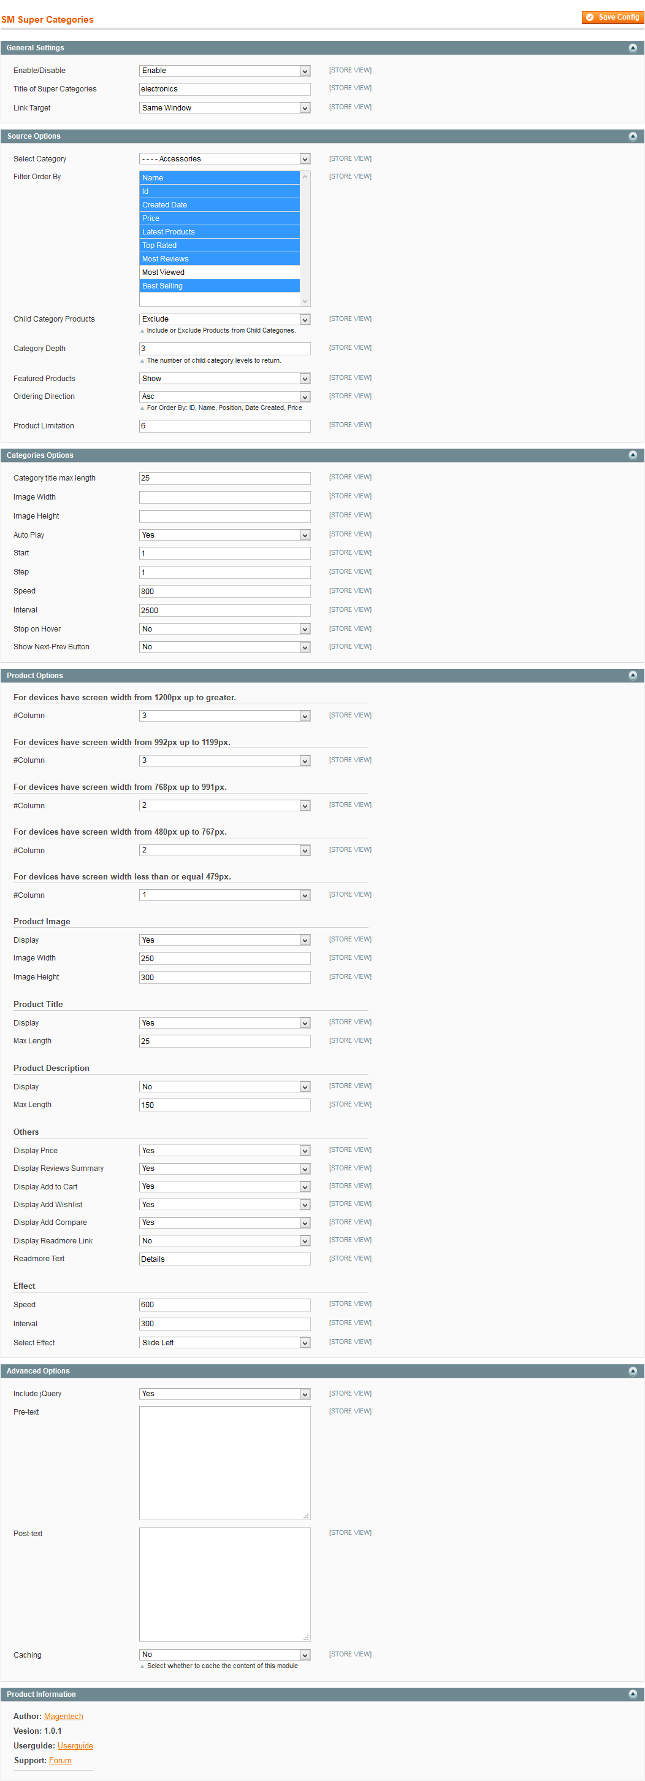Open the Display Add to Cart dropdown
The image size is (645, 1781).
(x=224, y=1187)
